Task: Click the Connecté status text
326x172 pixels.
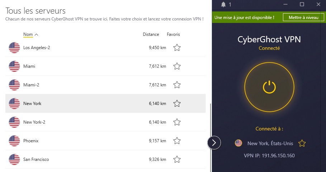Action: pyautogui.click(x=269, y=48)
